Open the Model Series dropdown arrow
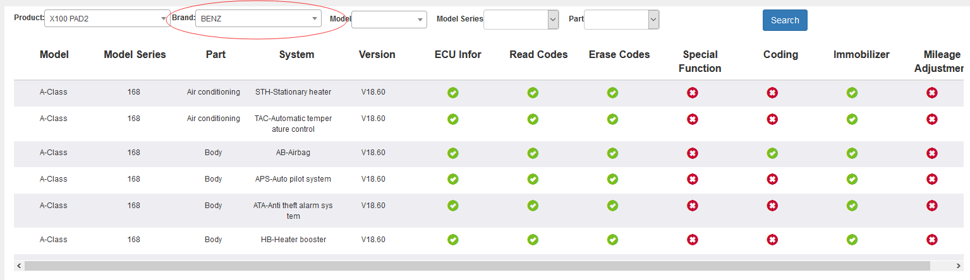The height and width of the screenshot is (280, 970). (553, 20)
